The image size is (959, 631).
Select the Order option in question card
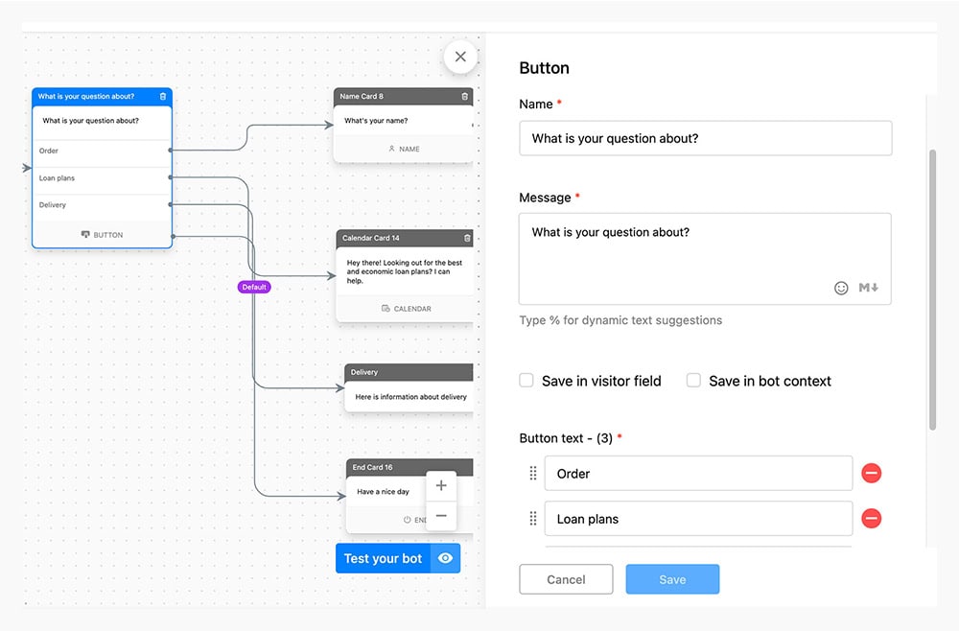(x=102, y=151)
